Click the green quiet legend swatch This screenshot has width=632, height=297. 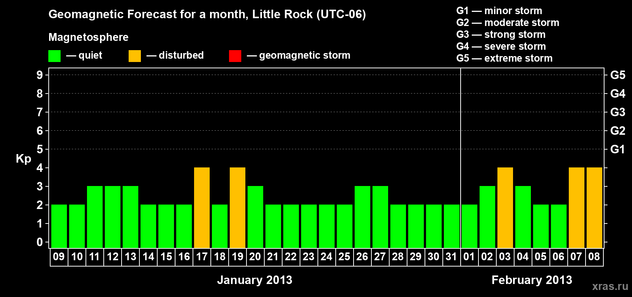point(55,56)
